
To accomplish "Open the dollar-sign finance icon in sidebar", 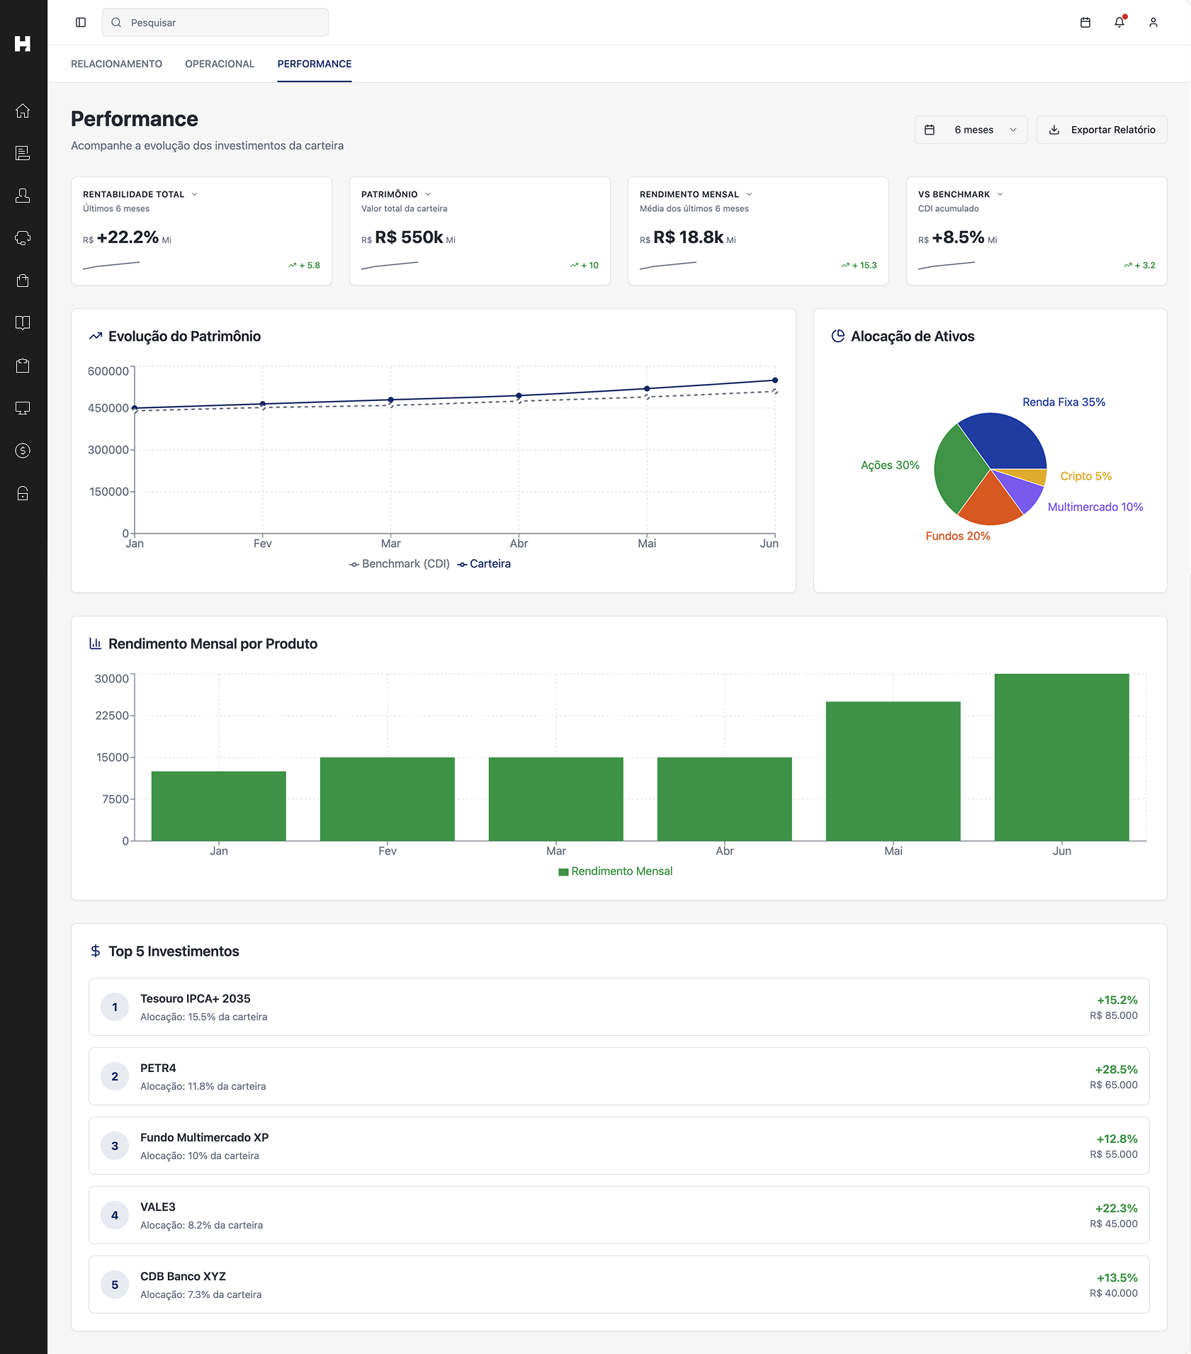I will 23,451.
